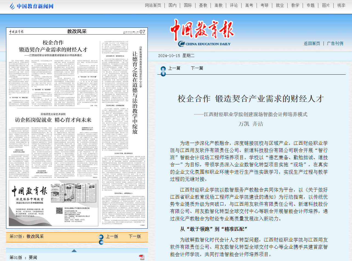Collapse the page list with the triangle arrow

[74, 251]
